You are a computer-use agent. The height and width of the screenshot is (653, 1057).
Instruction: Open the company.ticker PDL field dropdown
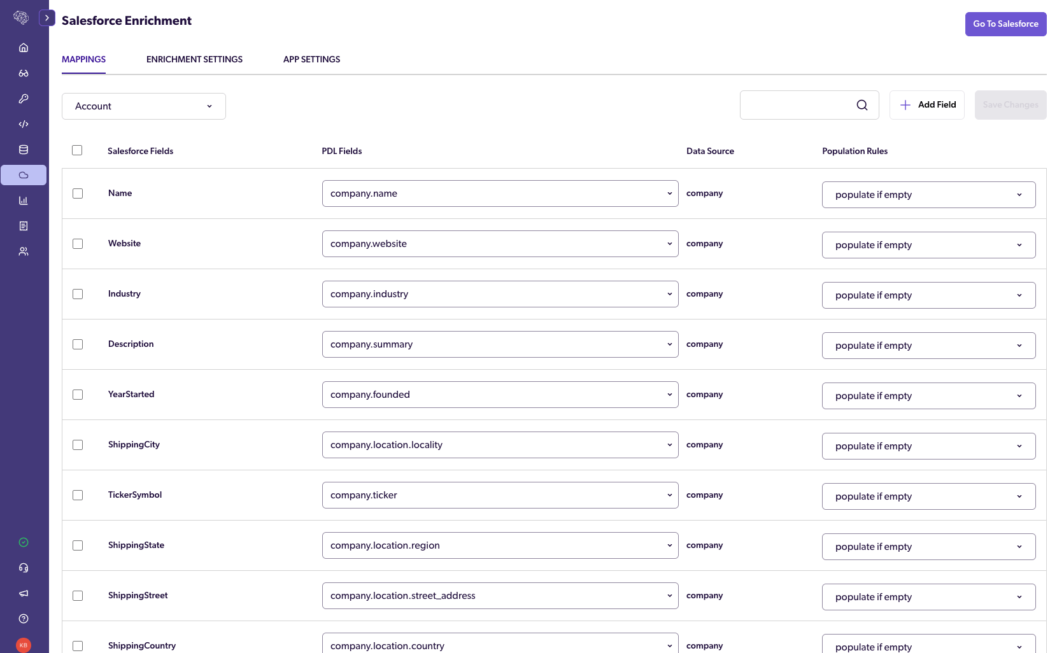pos(500,495)
